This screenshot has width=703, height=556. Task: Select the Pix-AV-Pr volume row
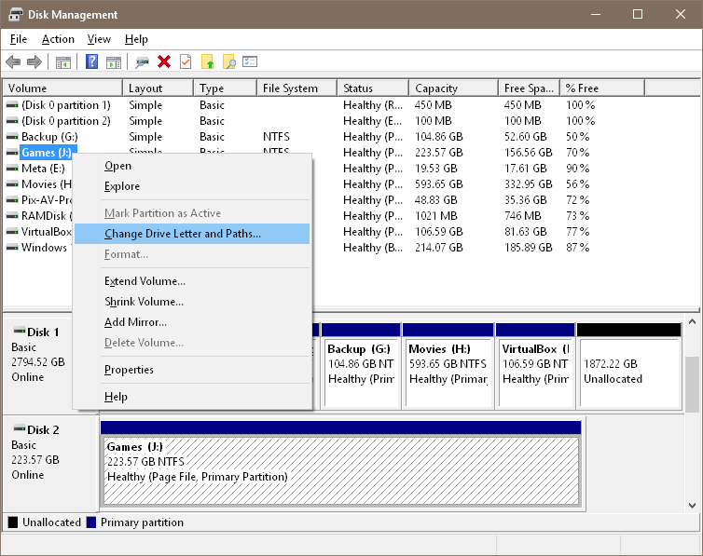tap(47, 200)
